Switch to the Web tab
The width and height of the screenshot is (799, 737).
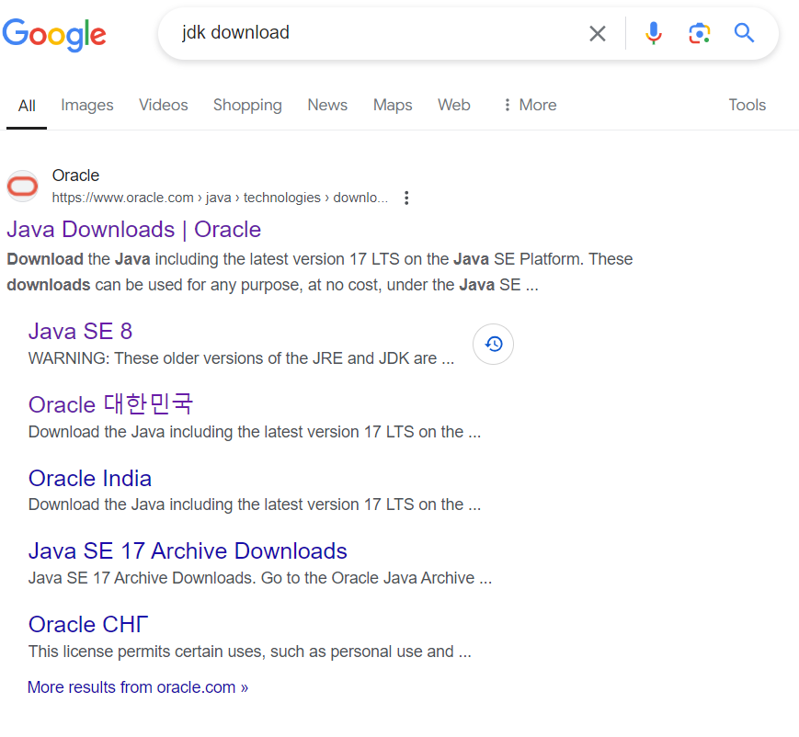(x=453, y=105)
